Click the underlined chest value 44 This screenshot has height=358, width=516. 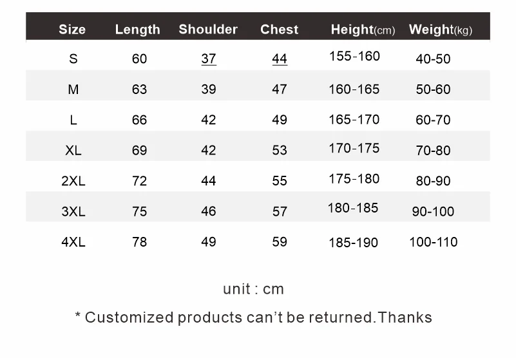click(279, 59)
